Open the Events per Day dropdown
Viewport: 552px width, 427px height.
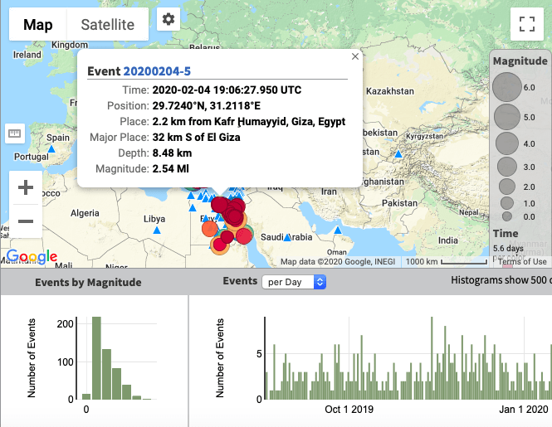[294, 282]
